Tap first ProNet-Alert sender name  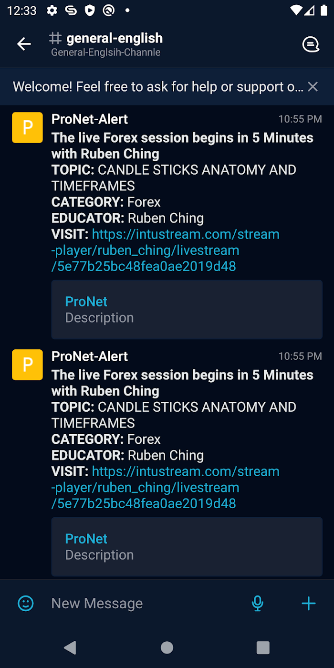(90, 119)
